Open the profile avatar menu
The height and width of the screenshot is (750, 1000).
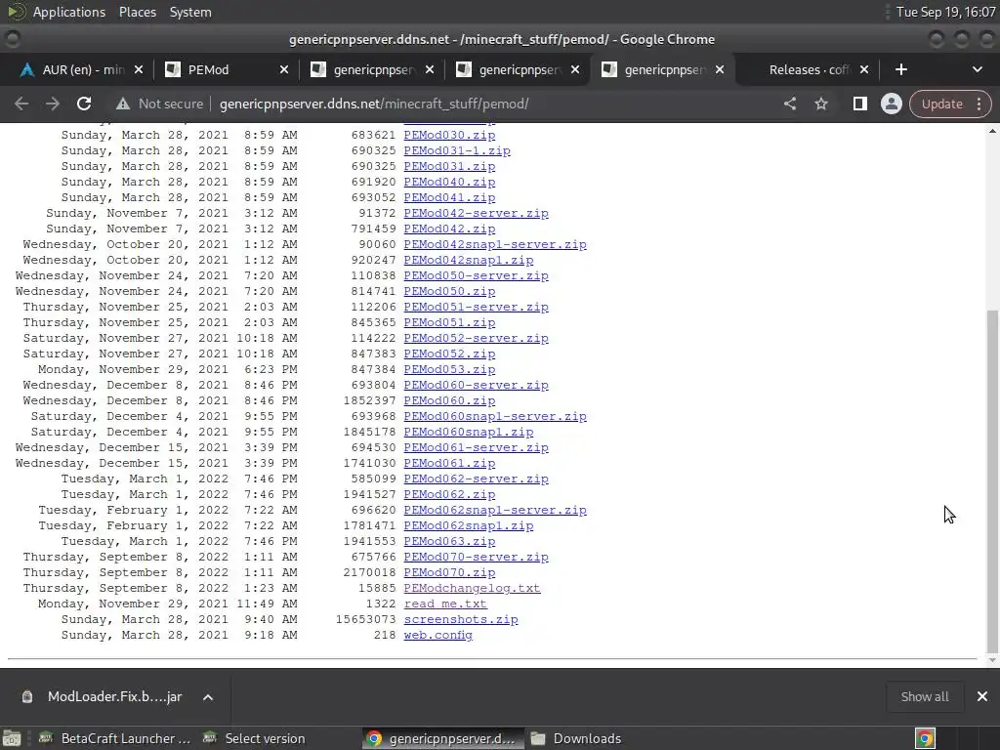[x=891, y=104]
